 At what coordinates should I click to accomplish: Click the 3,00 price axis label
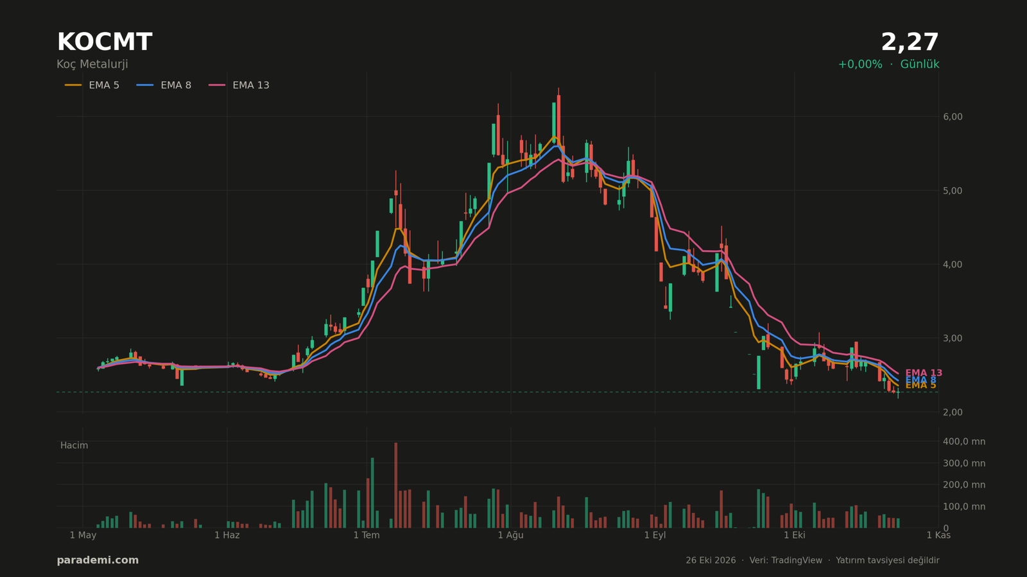pyautogui.click(x=953, y=339)
